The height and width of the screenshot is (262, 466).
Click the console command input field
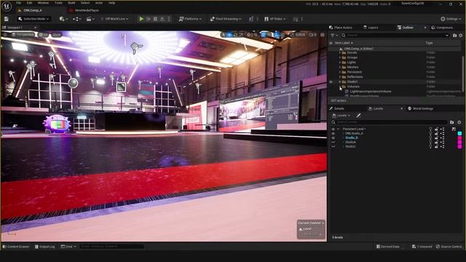[x=111, y=247]
